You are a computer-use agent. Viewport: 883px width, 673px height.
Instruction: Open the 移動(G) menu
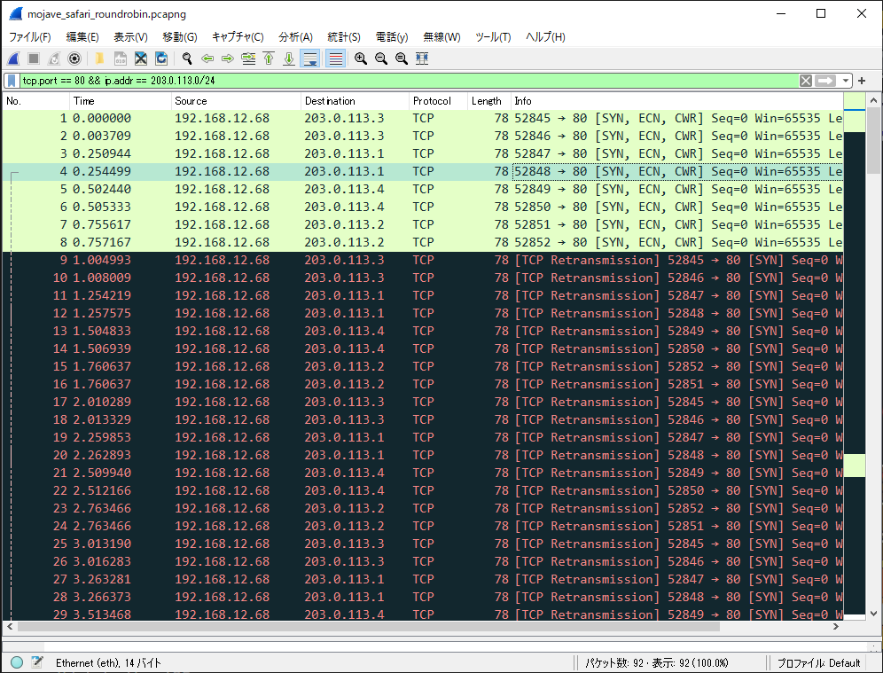180,37
